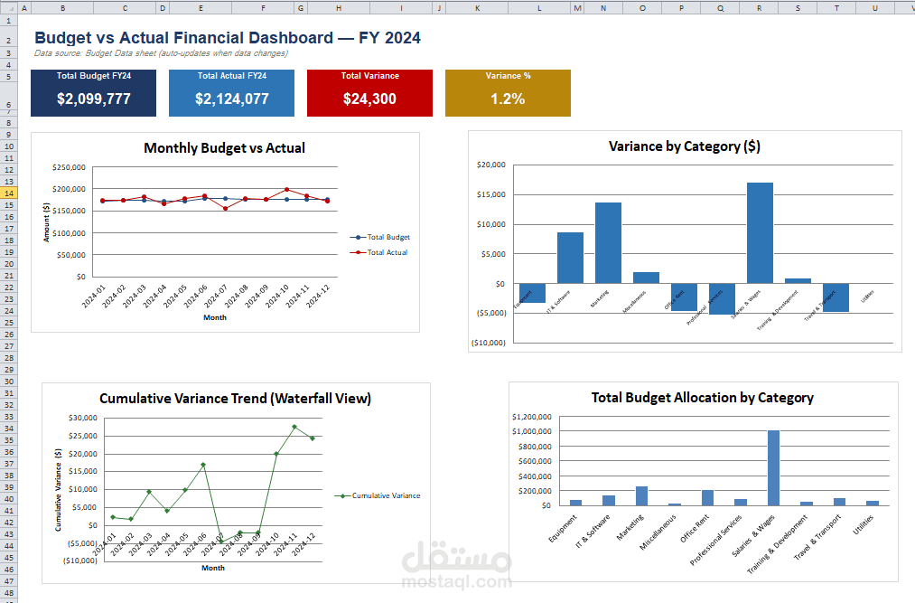Click the blue Total Actual FY24 card
Viewport: 915px width, 603px height.
click(x=231, y=93)
